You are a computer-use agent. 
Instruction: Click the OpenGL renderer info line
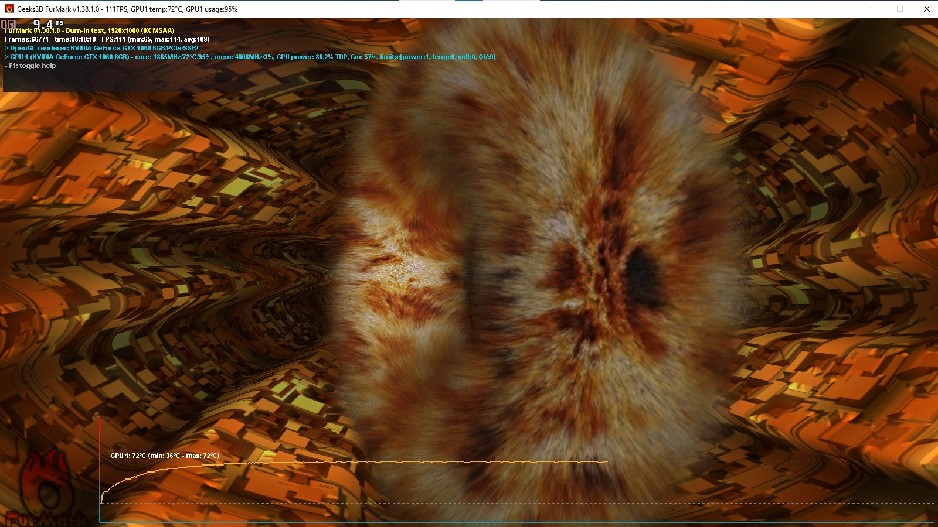point(101,48)
